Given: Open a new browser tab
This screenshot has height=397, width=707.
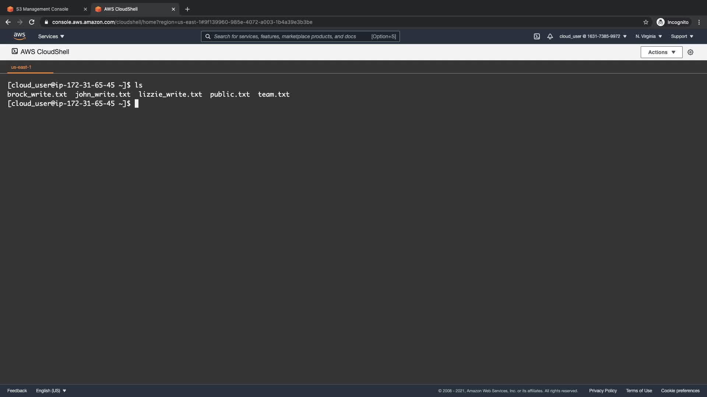Looking at the screenshot, I should (187, 9).
